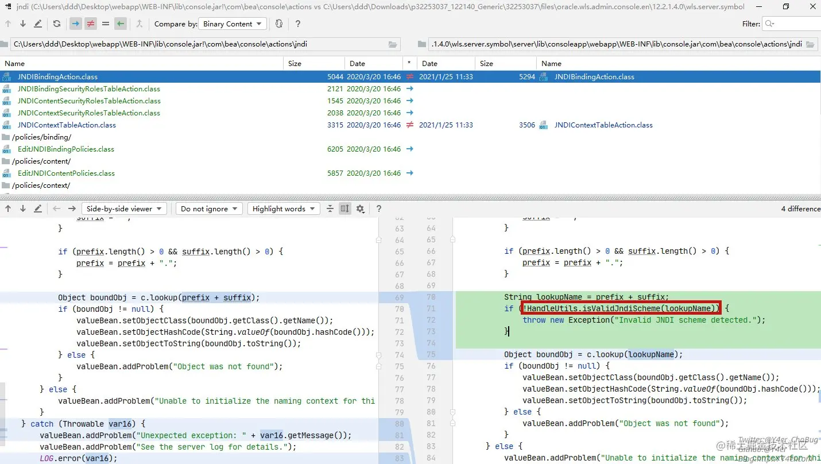Click diff viewer back arrow (previous file)
The height and width of the screenshot is (464, 821).
pyautogui.click(x=56, y=209)
